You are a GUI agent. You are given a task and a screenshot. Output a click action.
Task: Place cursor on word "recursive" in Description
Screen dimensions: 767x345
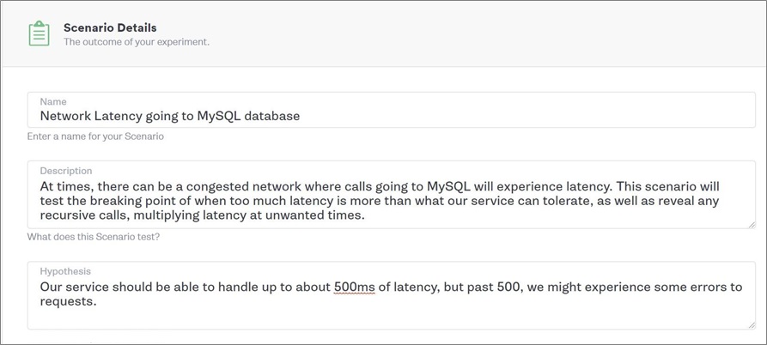(x=66, y=215)
